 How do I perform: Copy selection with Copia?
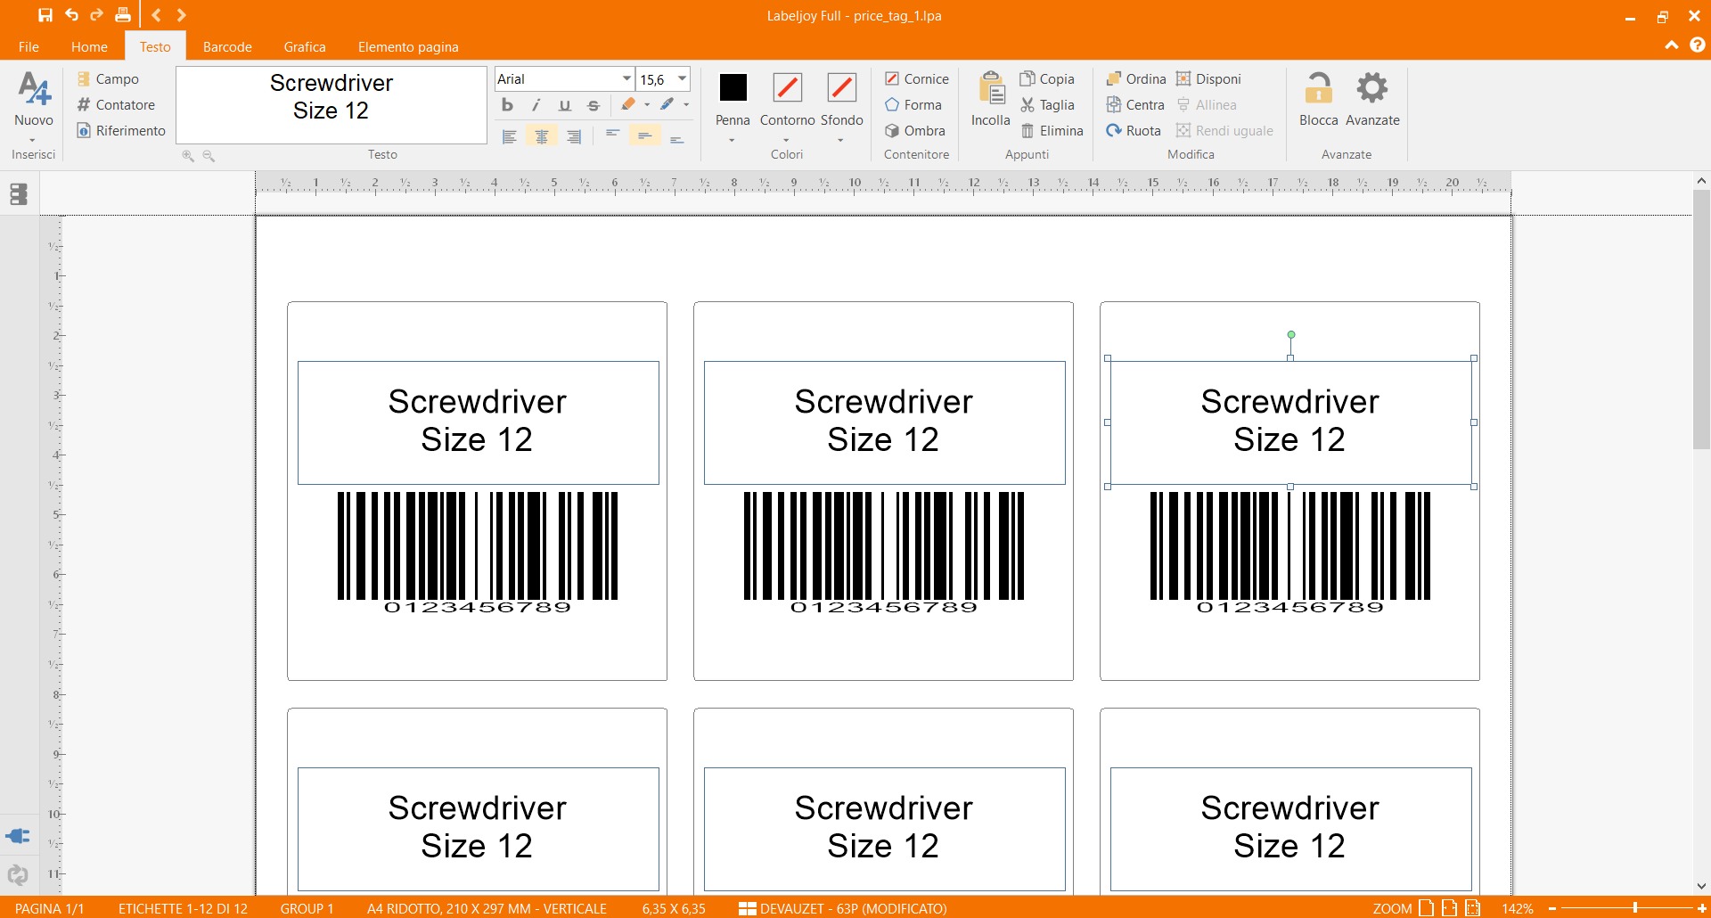pyautogui.click(x=1047, y=79)
